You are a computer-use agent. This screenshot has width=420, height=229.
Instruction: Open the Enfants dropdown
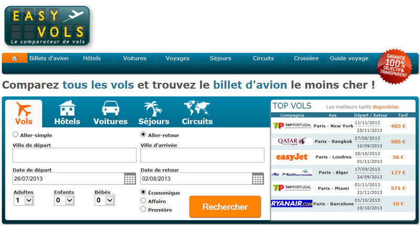[x=64, y=200]
